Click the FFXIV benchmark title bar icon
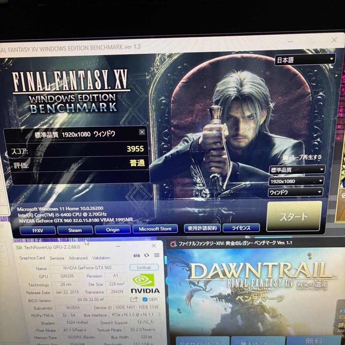 (x=173, y=244)
